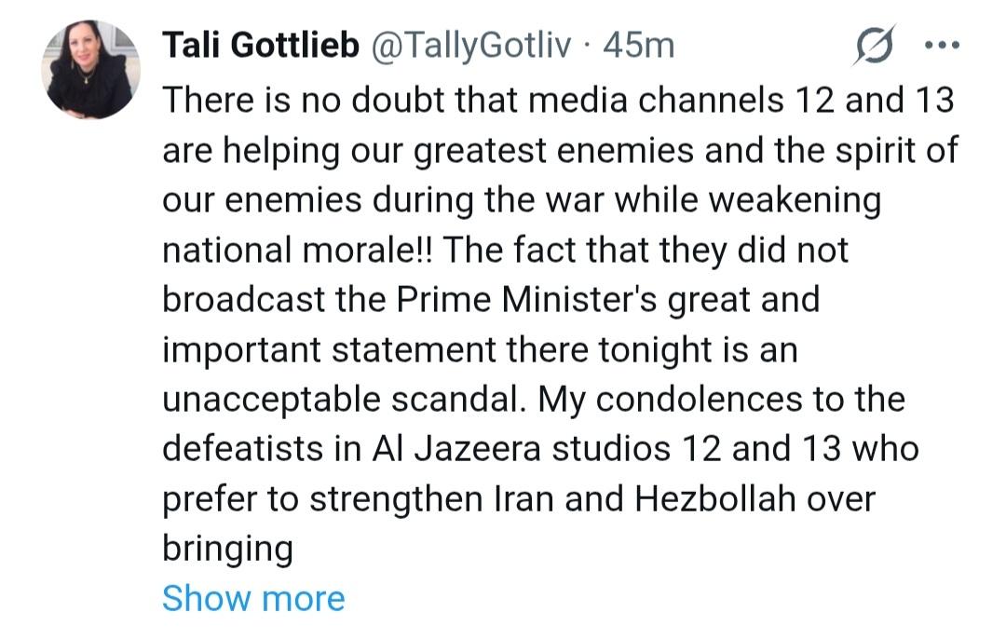
Task: Click the @TallyGotliv handle
Action: click(470, 46)
